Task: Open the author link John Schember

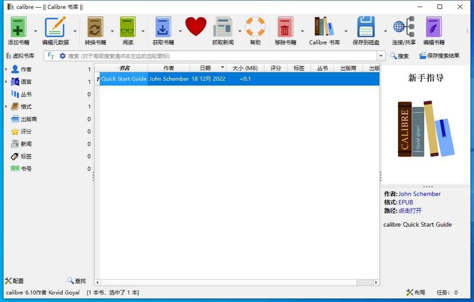Action: click(419, 194)
